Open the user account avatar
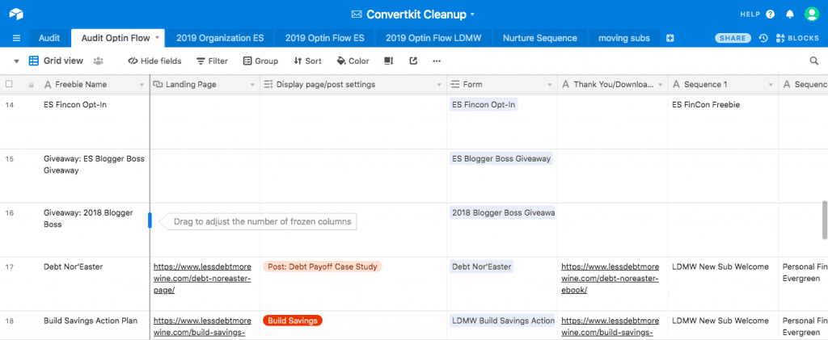The height and width of the screenshot is (340, 828). click(x=812, y=15)
